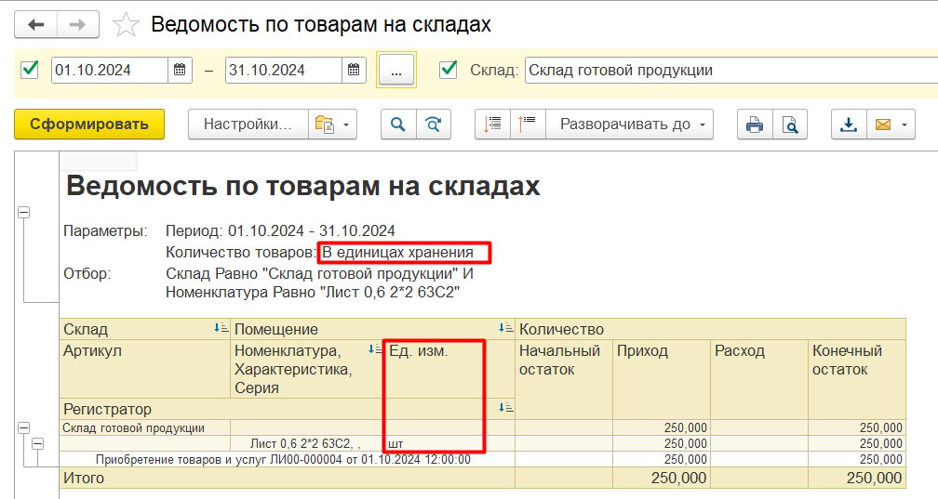This screenshot has width=938, height=499.
Task: Click the magnifier Find icon
Action: pos(398,125)
